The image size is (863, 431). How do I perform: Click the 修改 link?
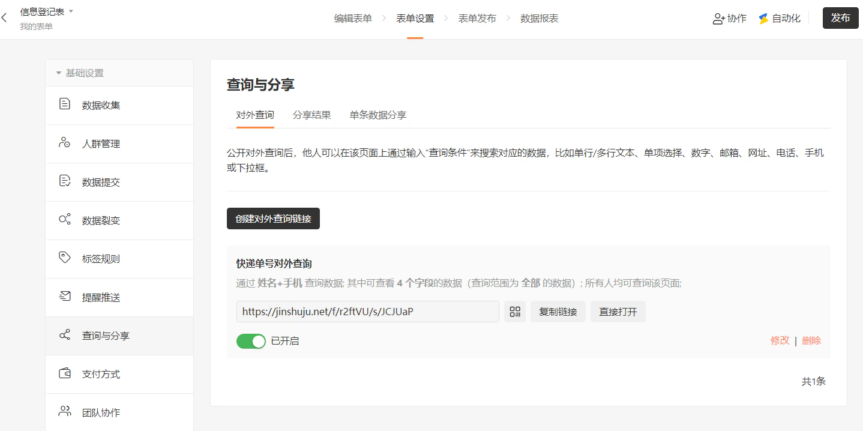pyautogui.click(x=780, y=340)
